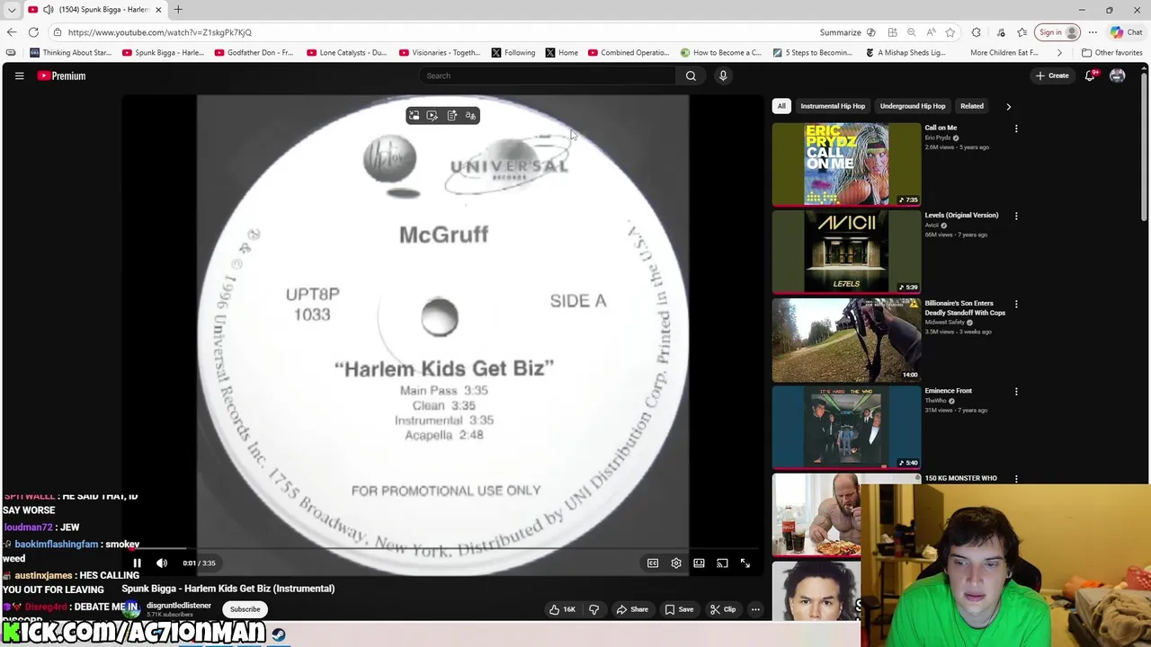The image size is (1151, 647).
Task: Open Thinking About Star bookmark
Action: click(x=71, y=53)
